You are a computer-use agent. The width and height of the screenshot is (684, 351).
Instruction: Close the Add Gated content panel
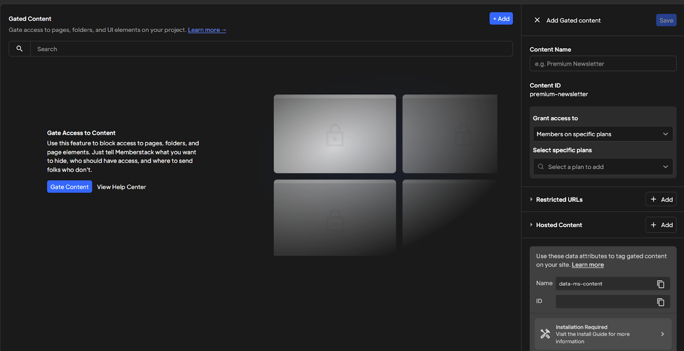click(x=537, y=20)
